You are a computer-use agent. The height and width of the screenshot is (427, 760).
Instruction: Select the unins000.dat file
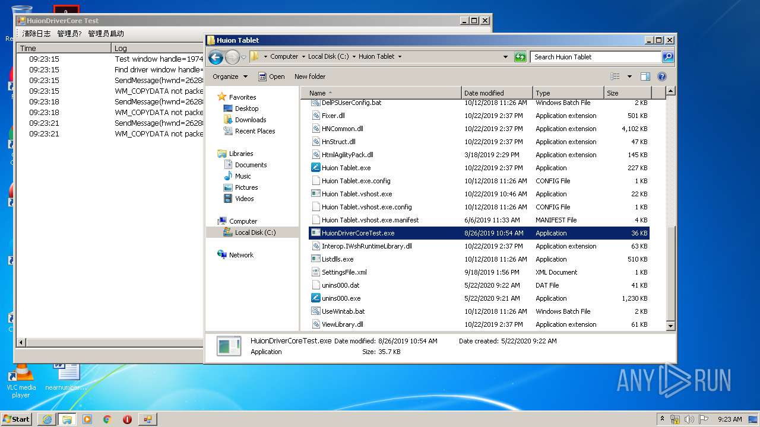340,285
